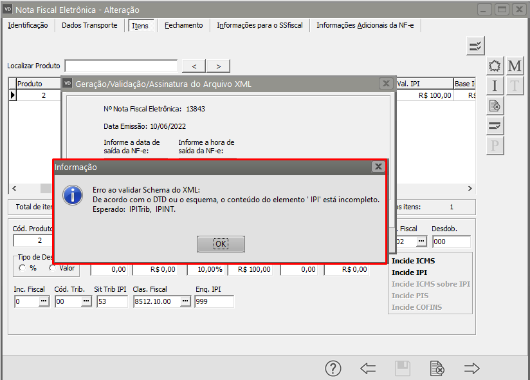
Task: Select the Valor discount type radio button
Action: point(53,268)
